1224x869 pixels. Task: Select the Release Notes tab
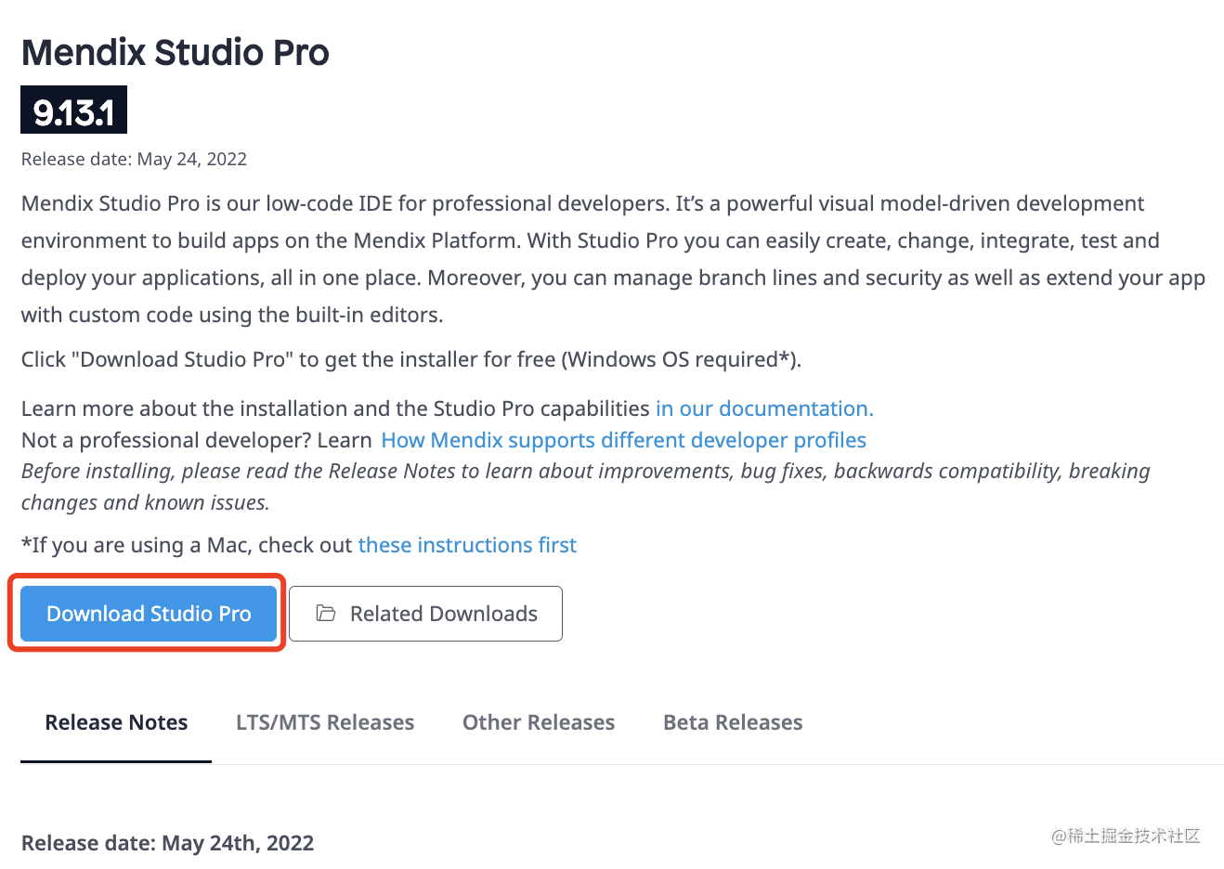(x=116, y=722)
